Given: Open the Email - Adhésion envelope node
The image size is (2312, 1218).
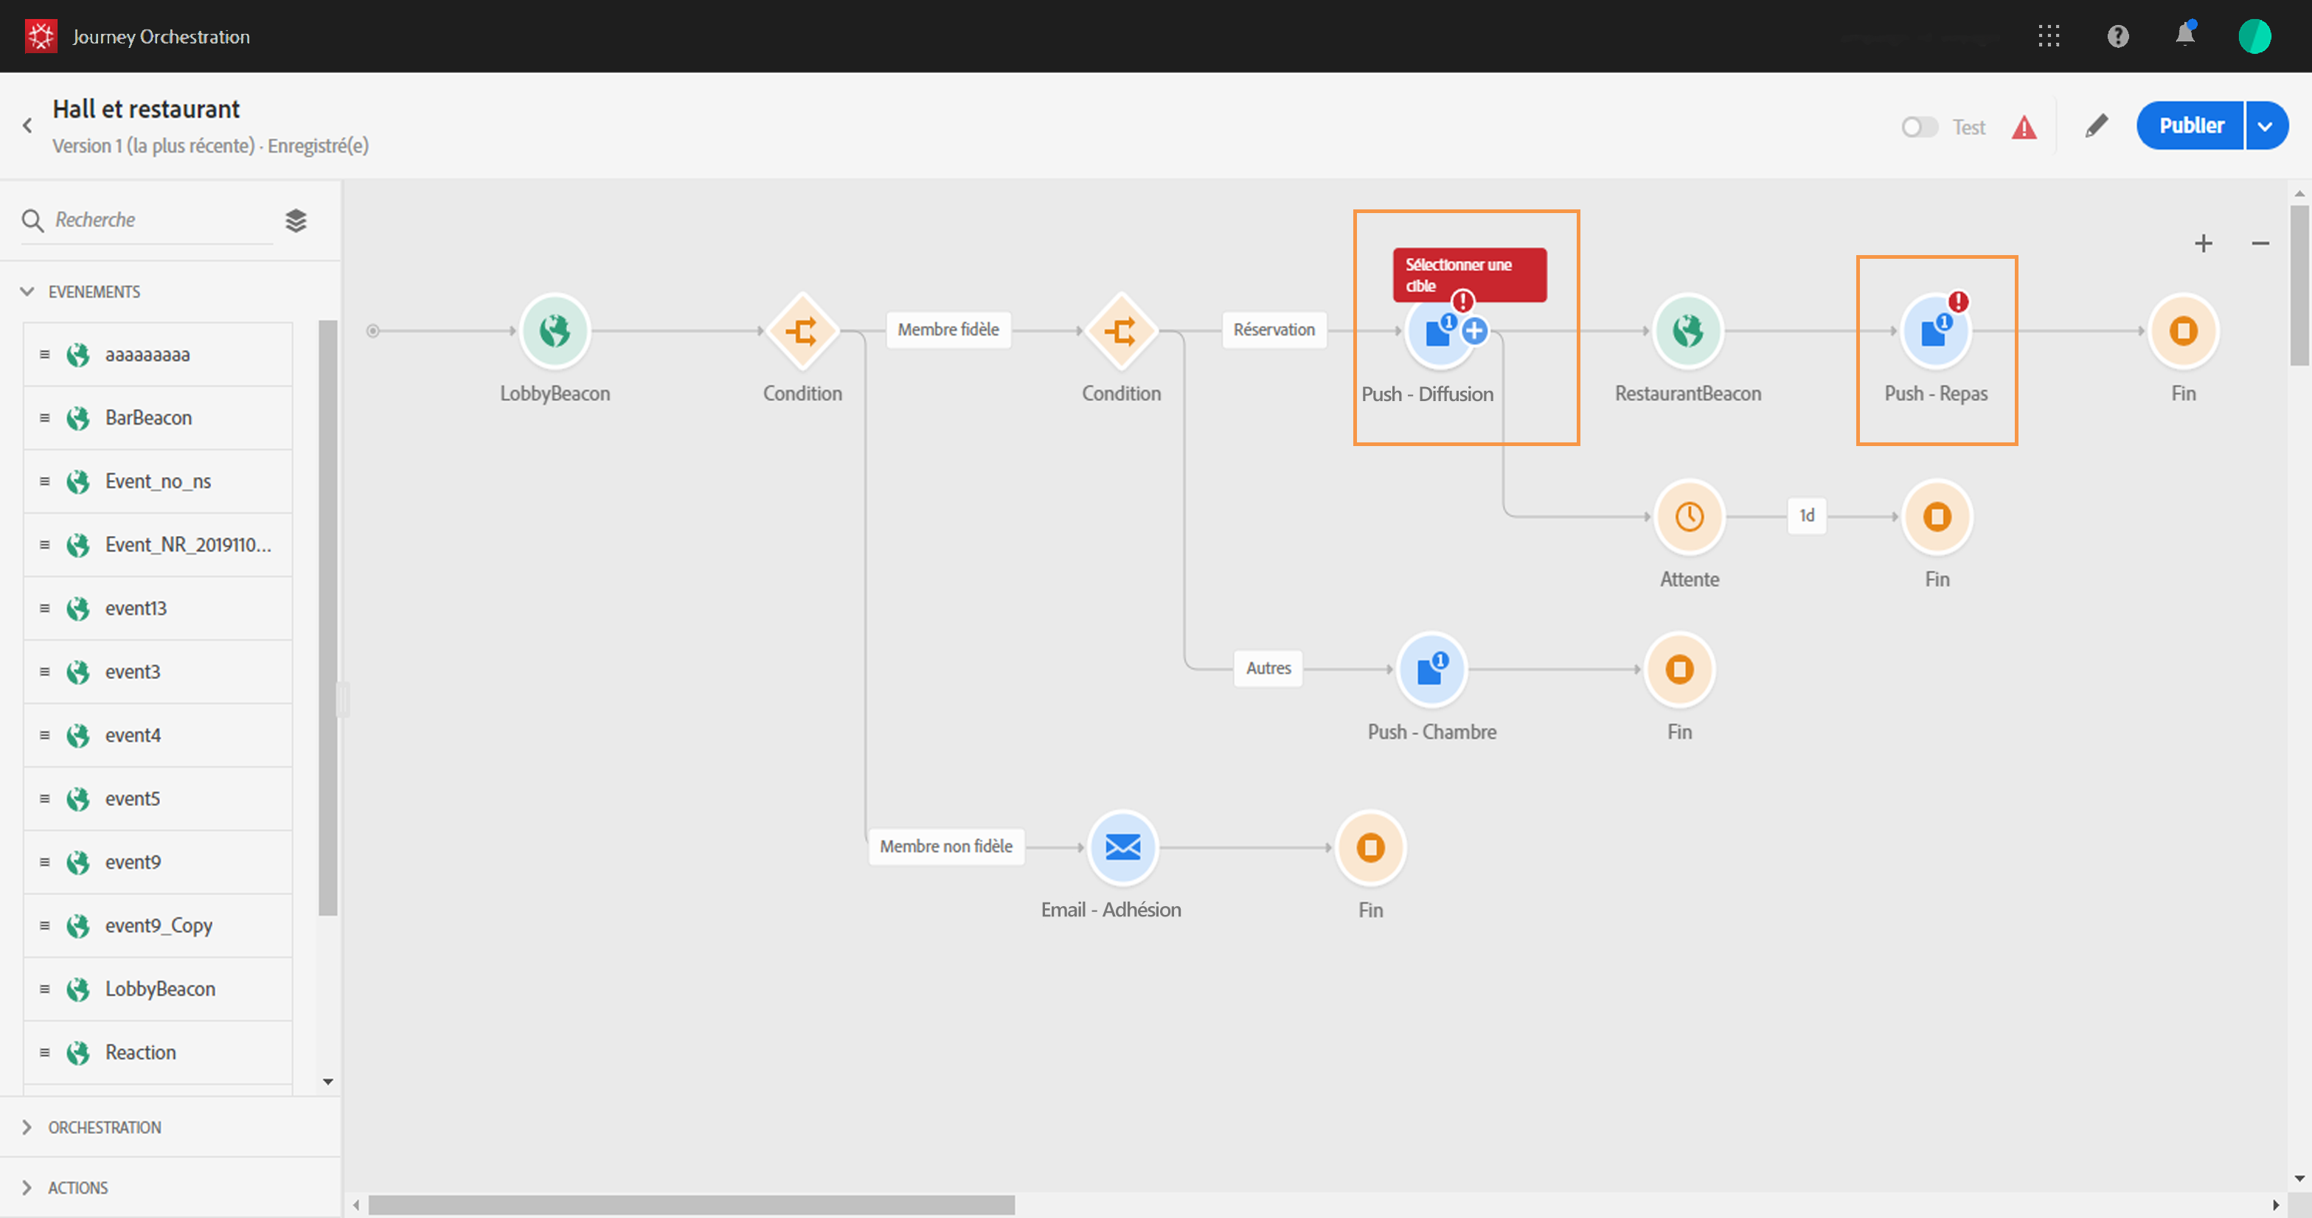Looking at the screenshot, I should click(x=1122, y=847).
